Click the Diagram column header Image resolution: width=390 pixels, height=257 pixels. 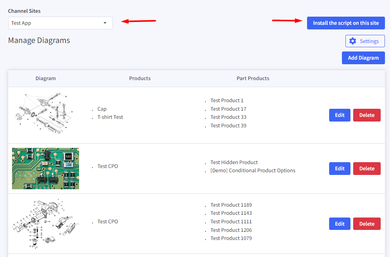[46, 79]
